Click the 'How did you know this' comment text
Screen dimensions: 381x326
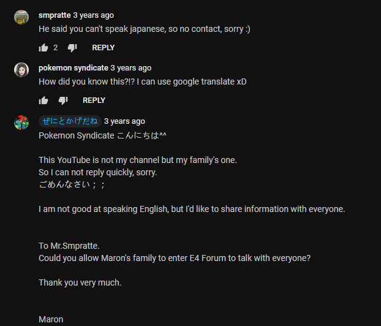(x=143, y=81)
